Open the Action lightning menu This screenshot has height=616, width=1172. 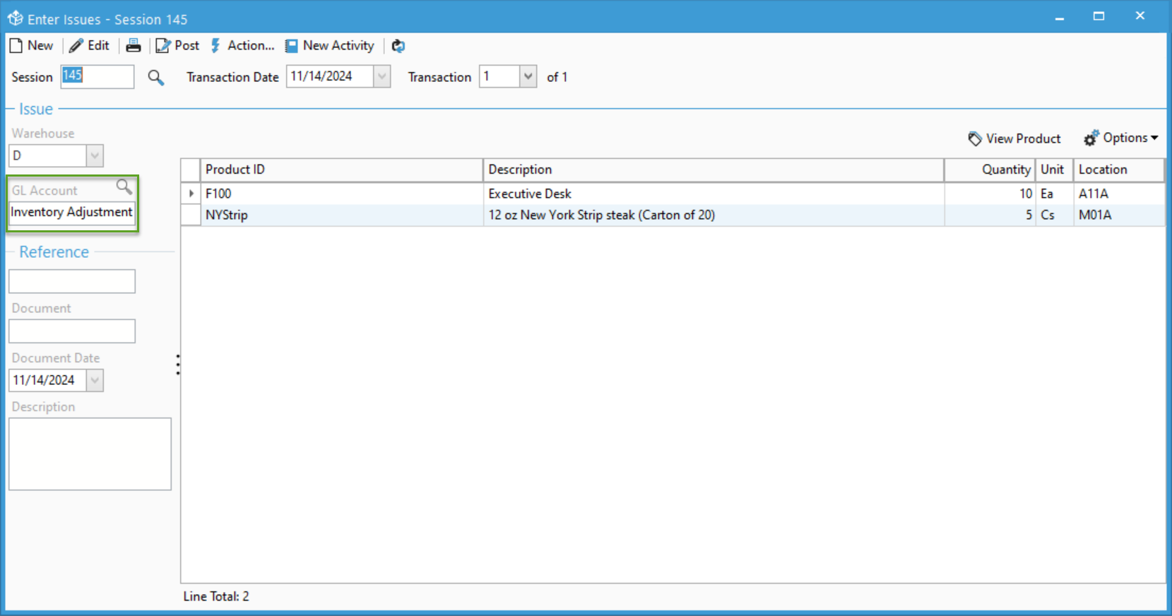click(242, 46)
